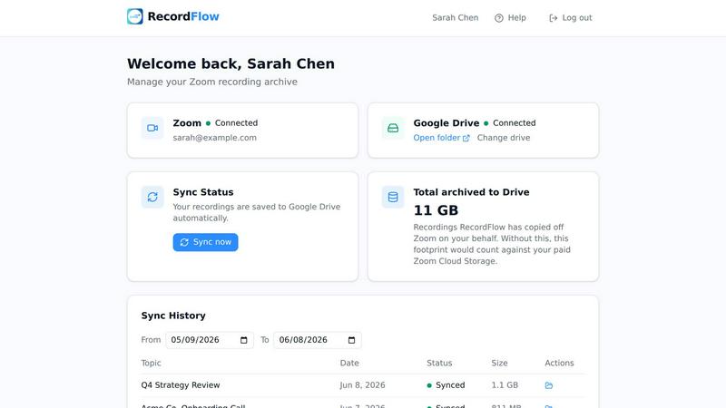
Task: Click the From date field 05/09/2026
Action: tap(210, 340)
